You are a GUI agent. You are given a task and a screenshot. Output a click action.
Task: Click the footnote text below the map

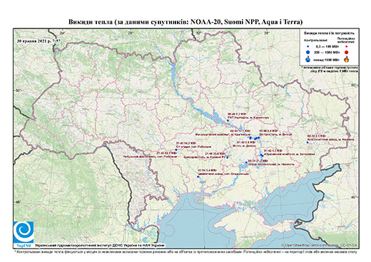(x=185, y=251)
